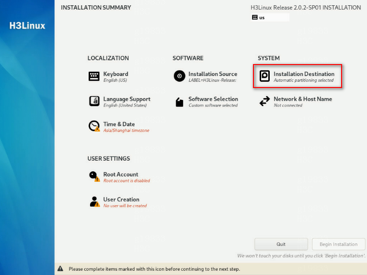Open the Language Support label
This screenshot has width=367, height=275.
coord(127,99)
